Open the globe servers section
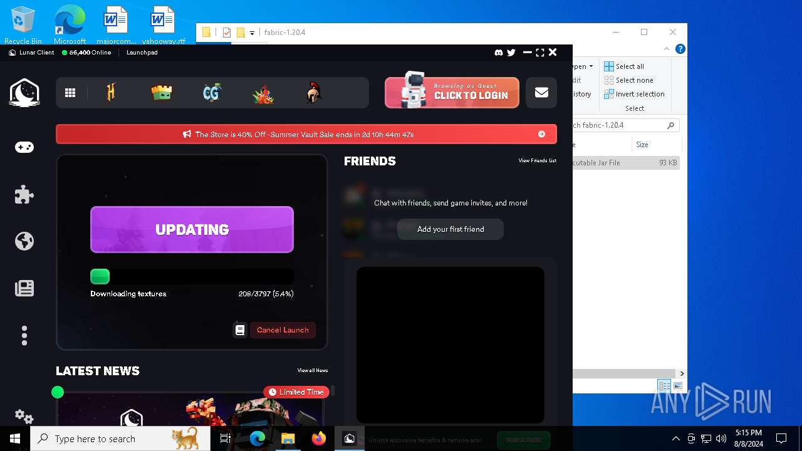Image resolution: width=802 pixels, height=451 pixels. pos(24,241)
